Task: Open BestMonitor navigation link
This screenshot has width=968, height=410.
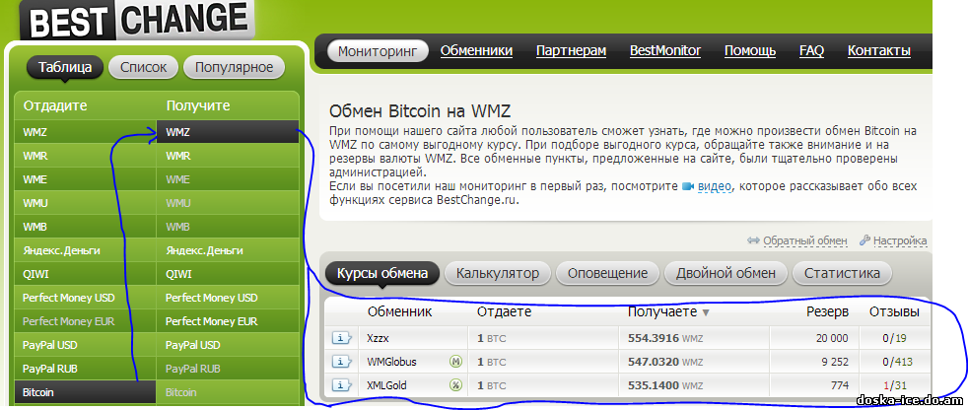Action: click(x=664, y=50)
